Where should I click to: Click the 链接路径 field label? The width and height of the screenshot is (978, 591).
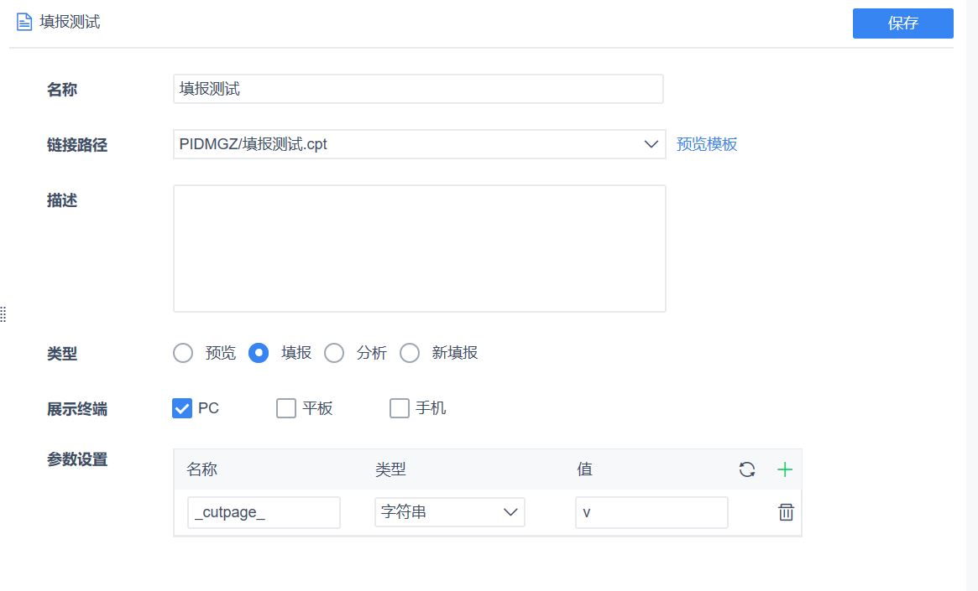[x=77, y=145]
